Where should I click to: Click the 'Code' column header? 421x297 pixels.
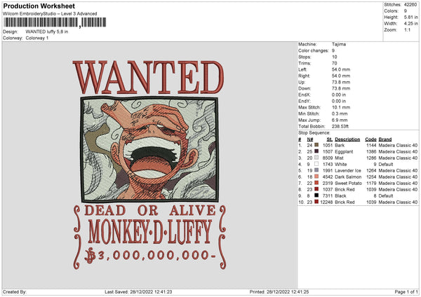[370, 139]
